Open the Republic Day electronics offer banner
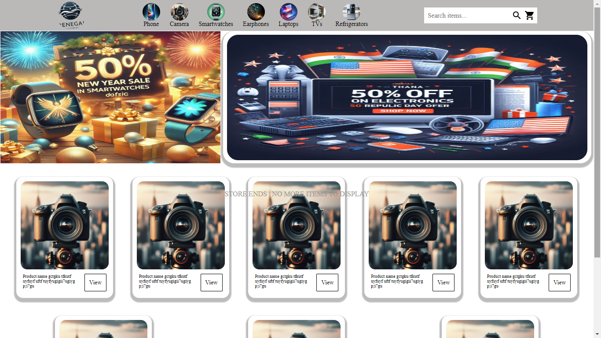The image size is (601, 338). coord(407,97)
